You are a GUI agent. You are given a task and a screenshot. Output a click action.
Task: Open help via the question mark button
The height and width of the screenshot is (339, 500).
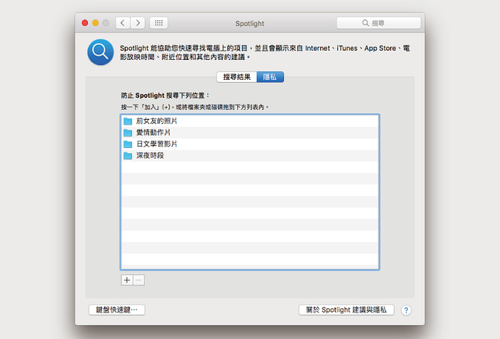406,310
